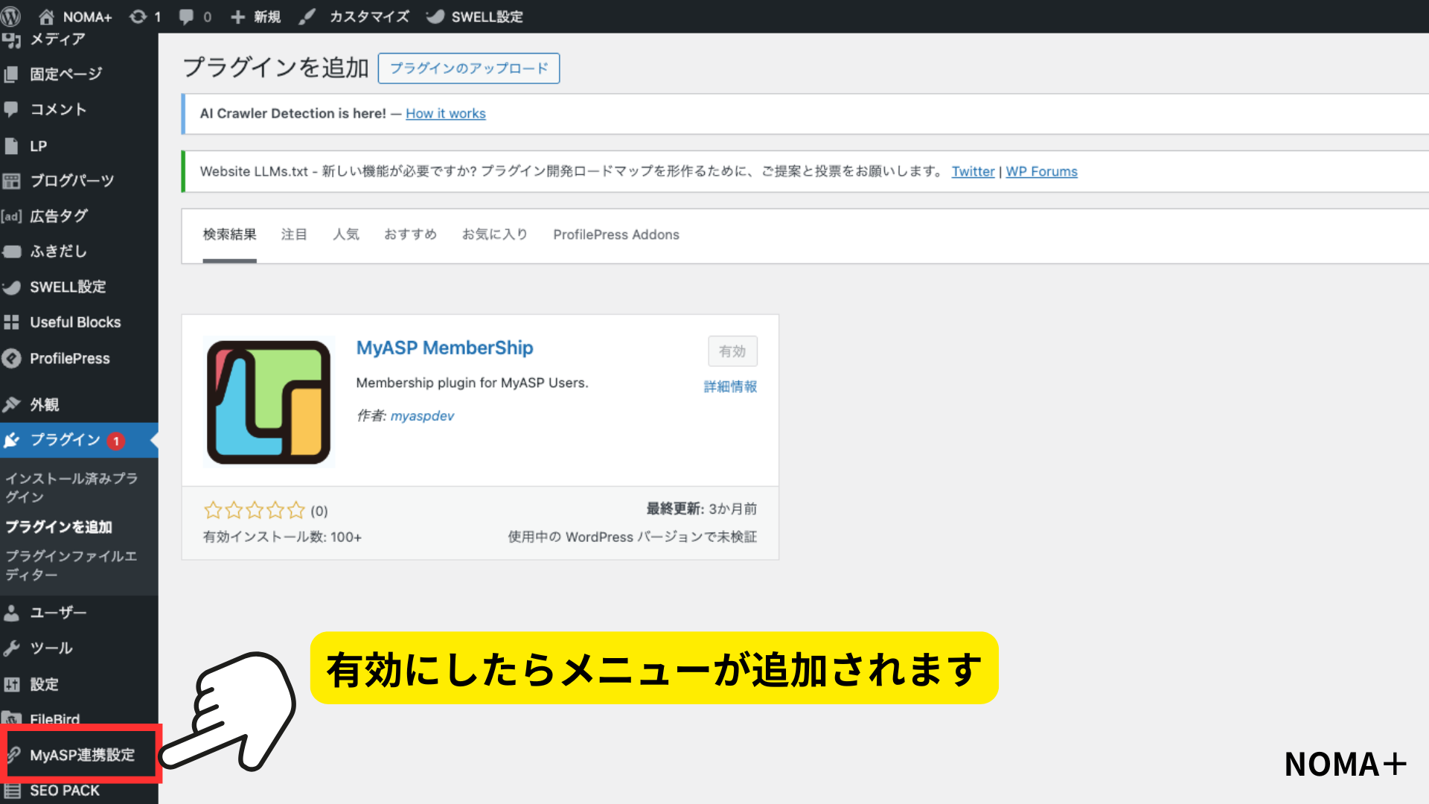Click the SWELL設定 sidebar bird icon
Screen dimensions: 1429x804
point(11,287)
